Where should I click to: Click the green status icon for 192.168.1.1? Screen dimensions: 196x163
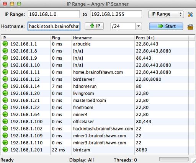[x=5, y=44]
